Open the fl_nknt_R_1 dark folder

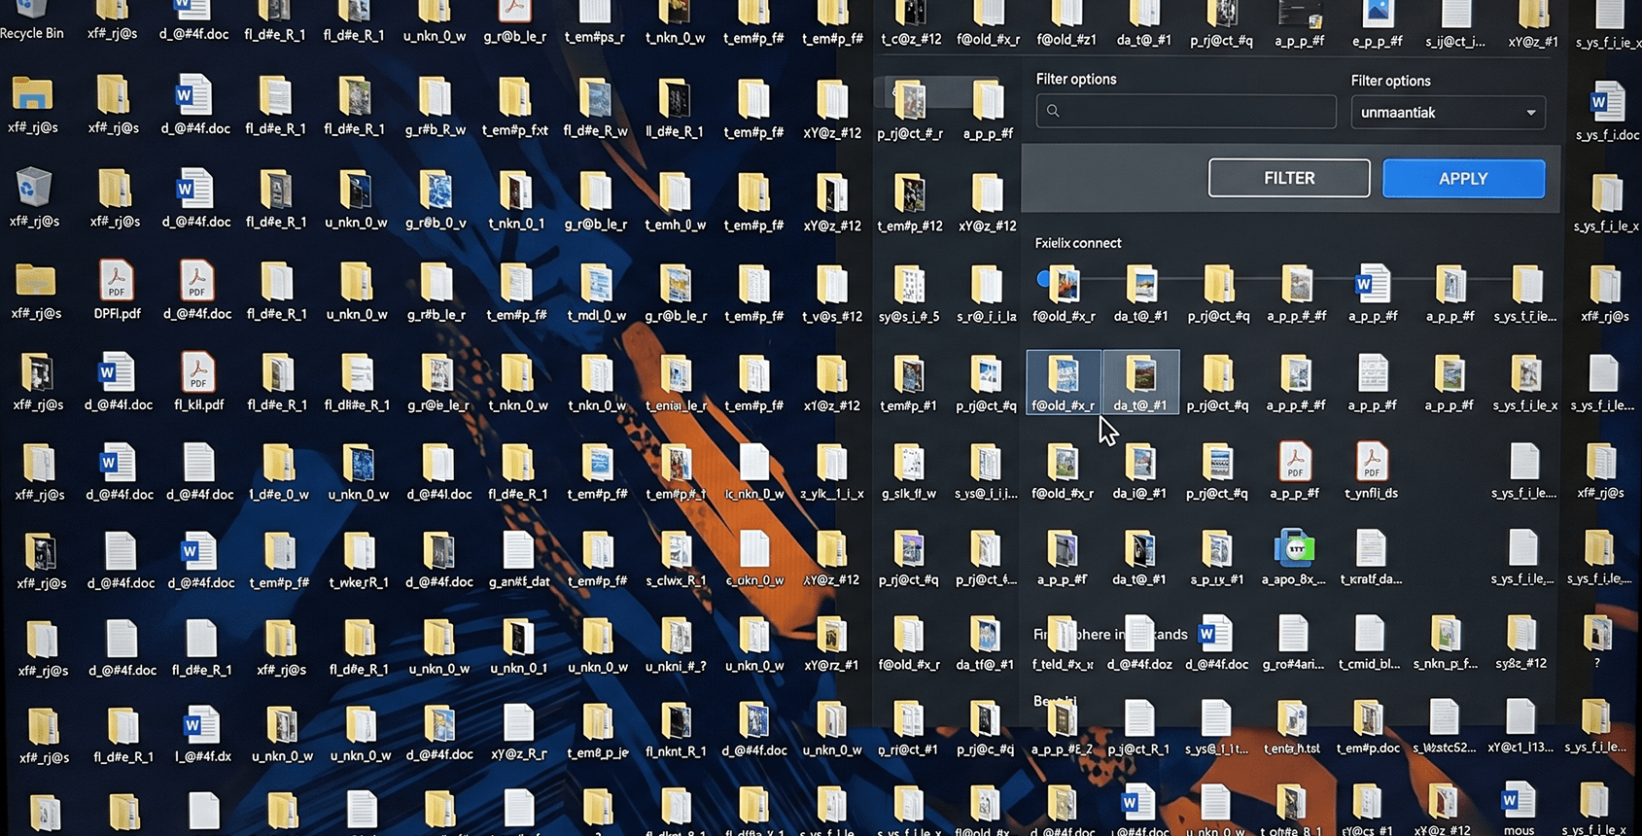click(x=676, y=723)
